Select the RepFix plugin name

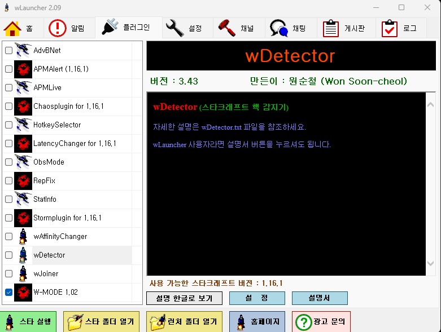pyautogui.click(x=44, y=180)
